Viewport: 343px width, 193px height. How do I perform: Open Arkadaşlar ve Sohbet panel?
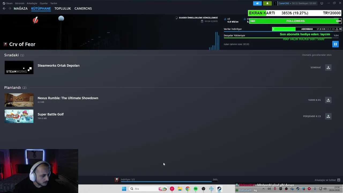pos(327,180)
